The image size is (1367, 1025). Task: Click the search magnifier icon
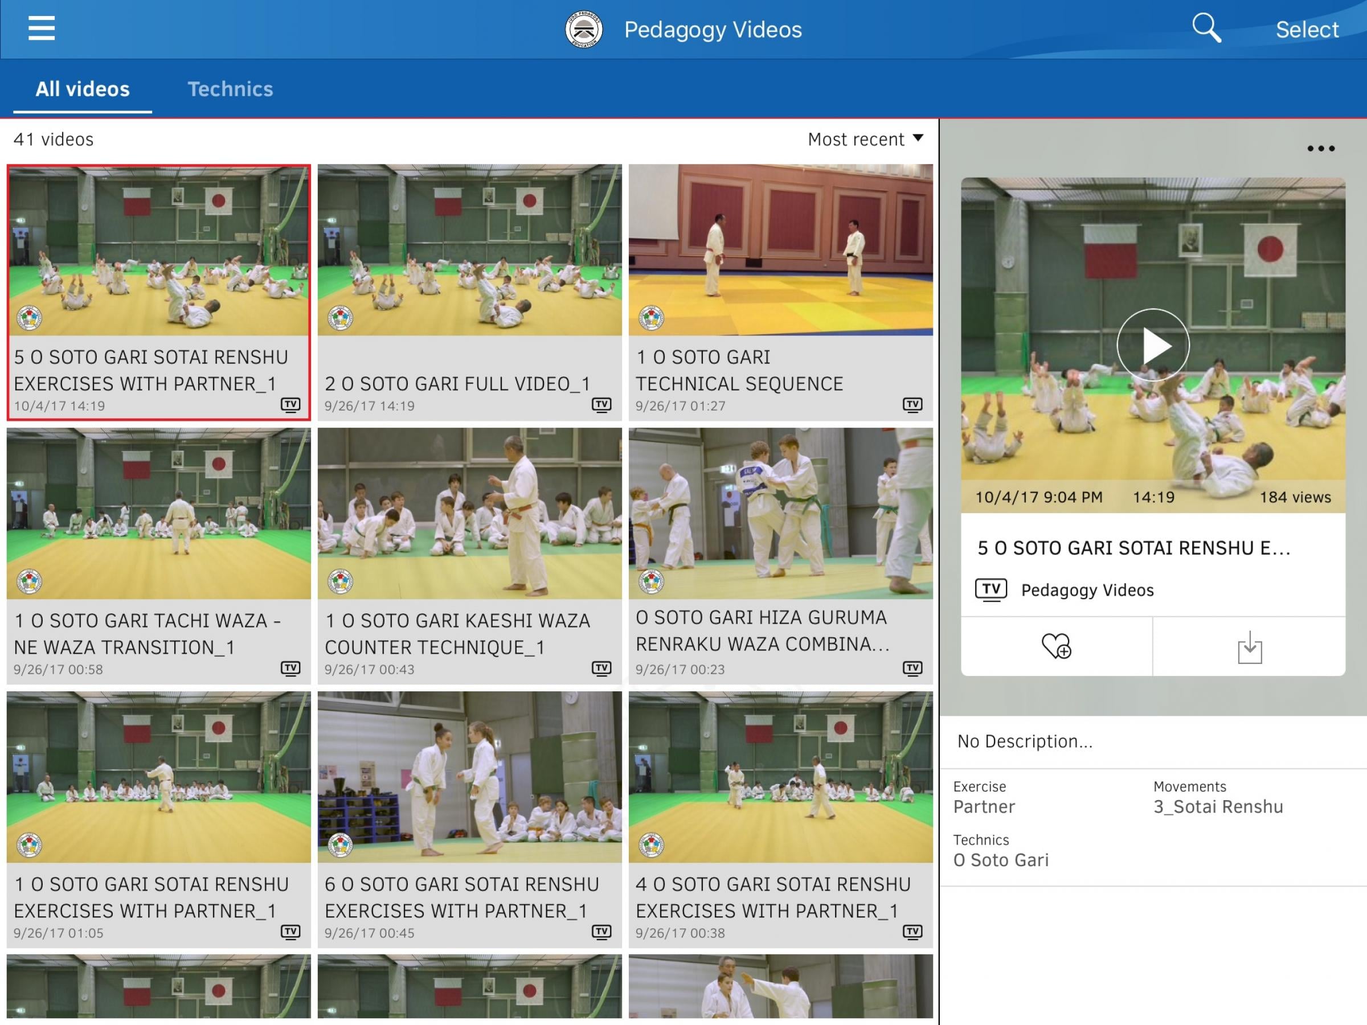1206,28
